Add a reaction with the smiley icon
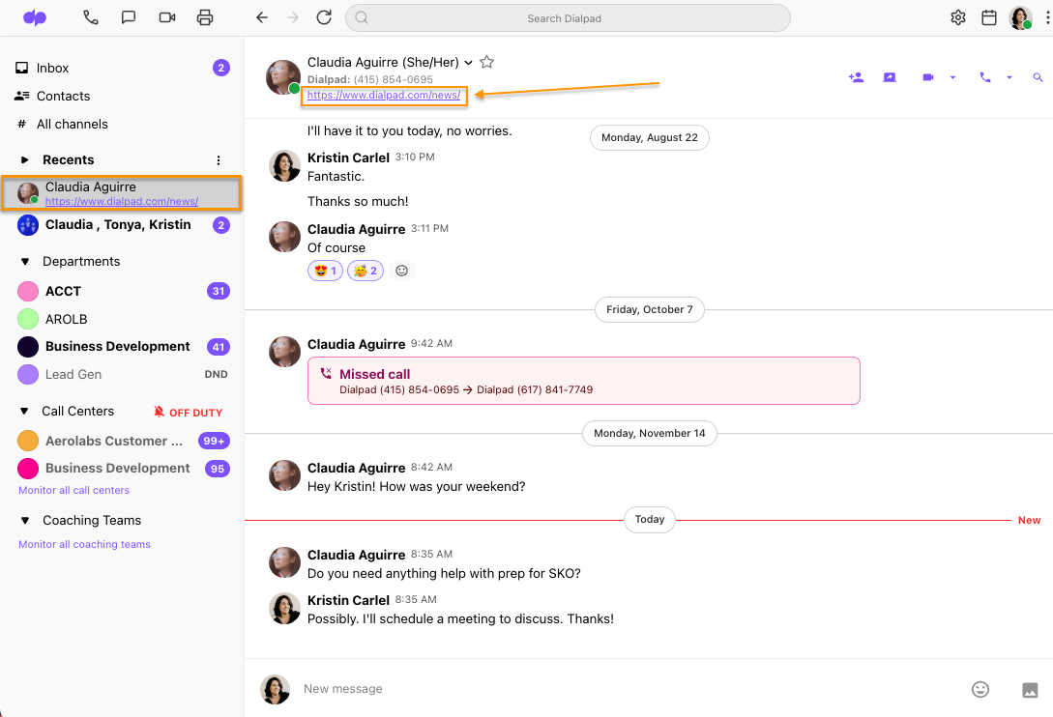Image resolution: width=1053 pixels, height=717 pixels. 401,271
